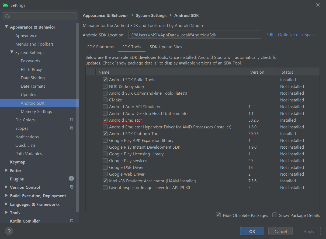The width and height of the screenshot is (326, 239).
Task: Click the Edit SDK location link
Action: click(270, 35)
